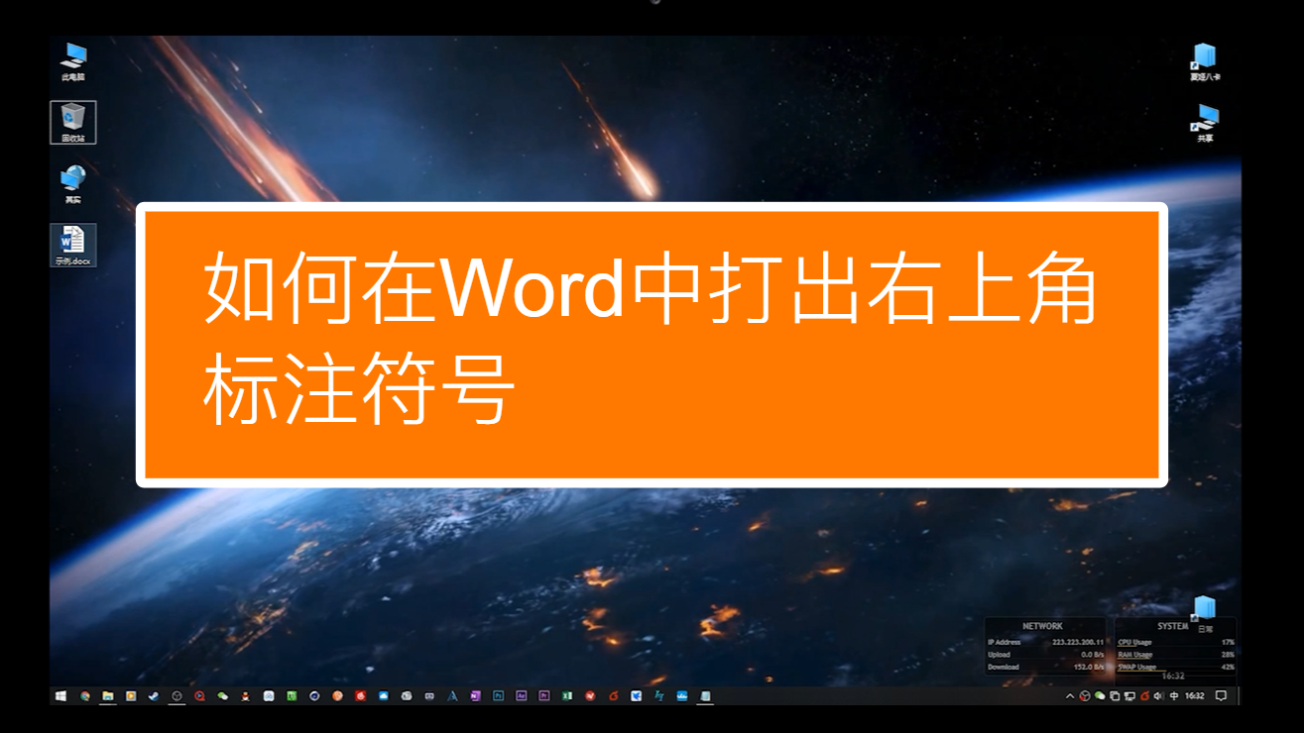Click the CPU Usage label

click(1134, 642)
